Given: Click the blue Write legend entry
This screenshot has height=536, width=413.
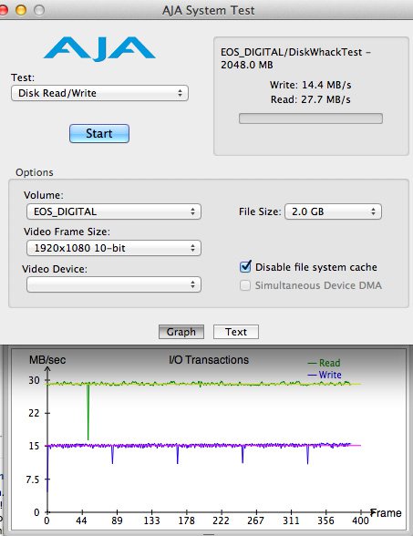Looking at the screenshot, I should [325, 375].
